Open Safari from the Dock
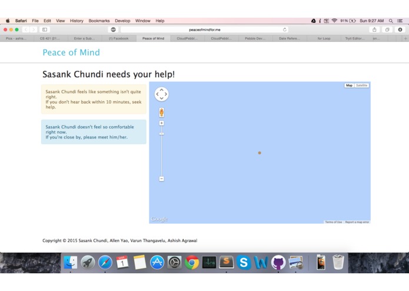The height and width of the screenshot is (291, 409). point(105,262)
